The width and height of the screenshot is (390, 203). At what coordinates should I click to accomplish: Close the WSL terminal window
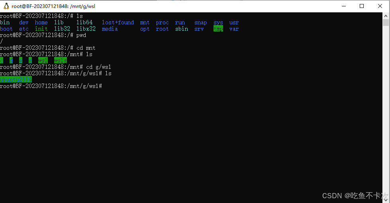380,6
